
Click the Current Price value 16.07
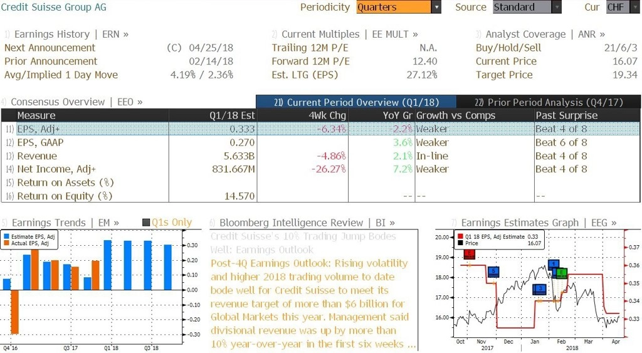coord(625,61)
